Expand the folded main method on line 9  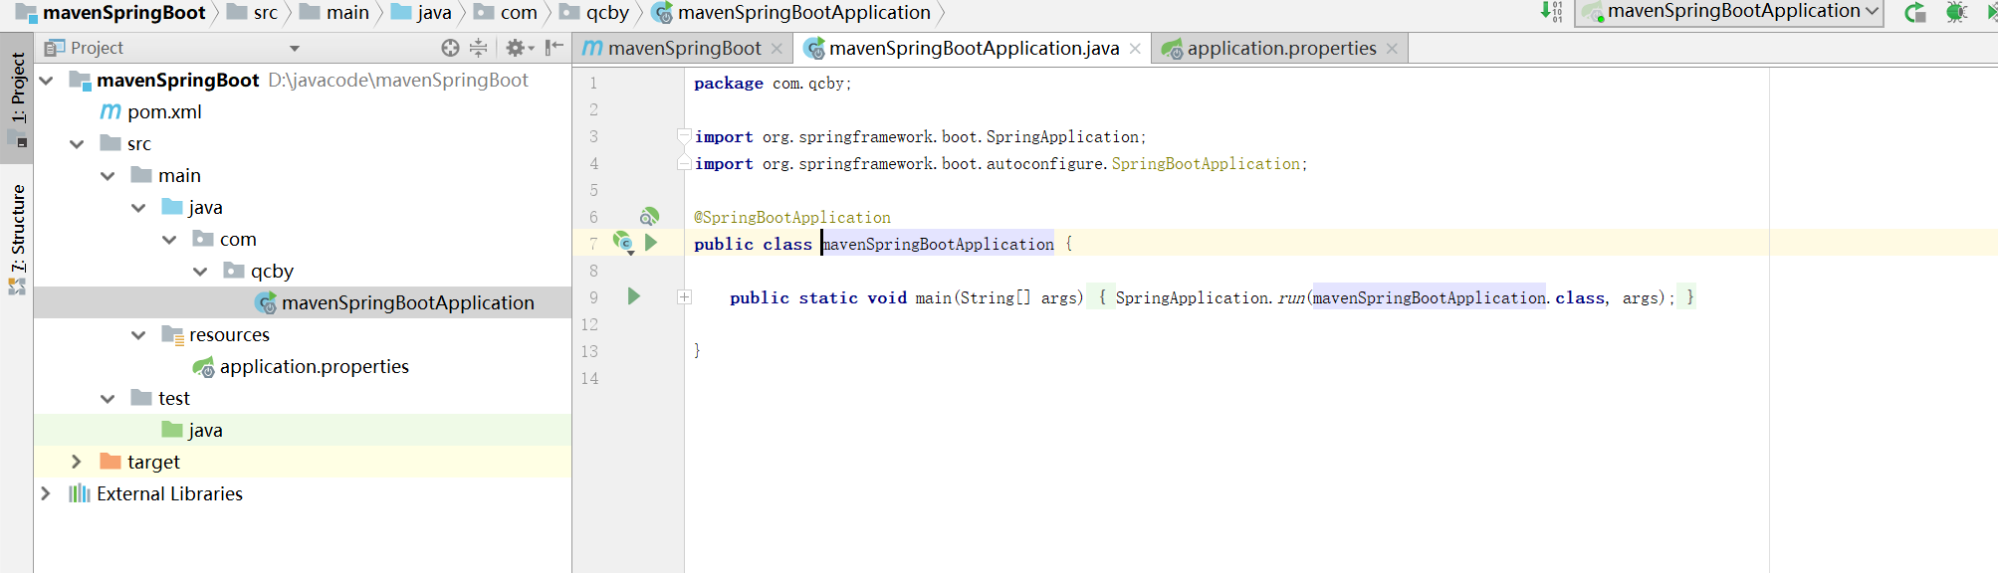pos(685,297)
